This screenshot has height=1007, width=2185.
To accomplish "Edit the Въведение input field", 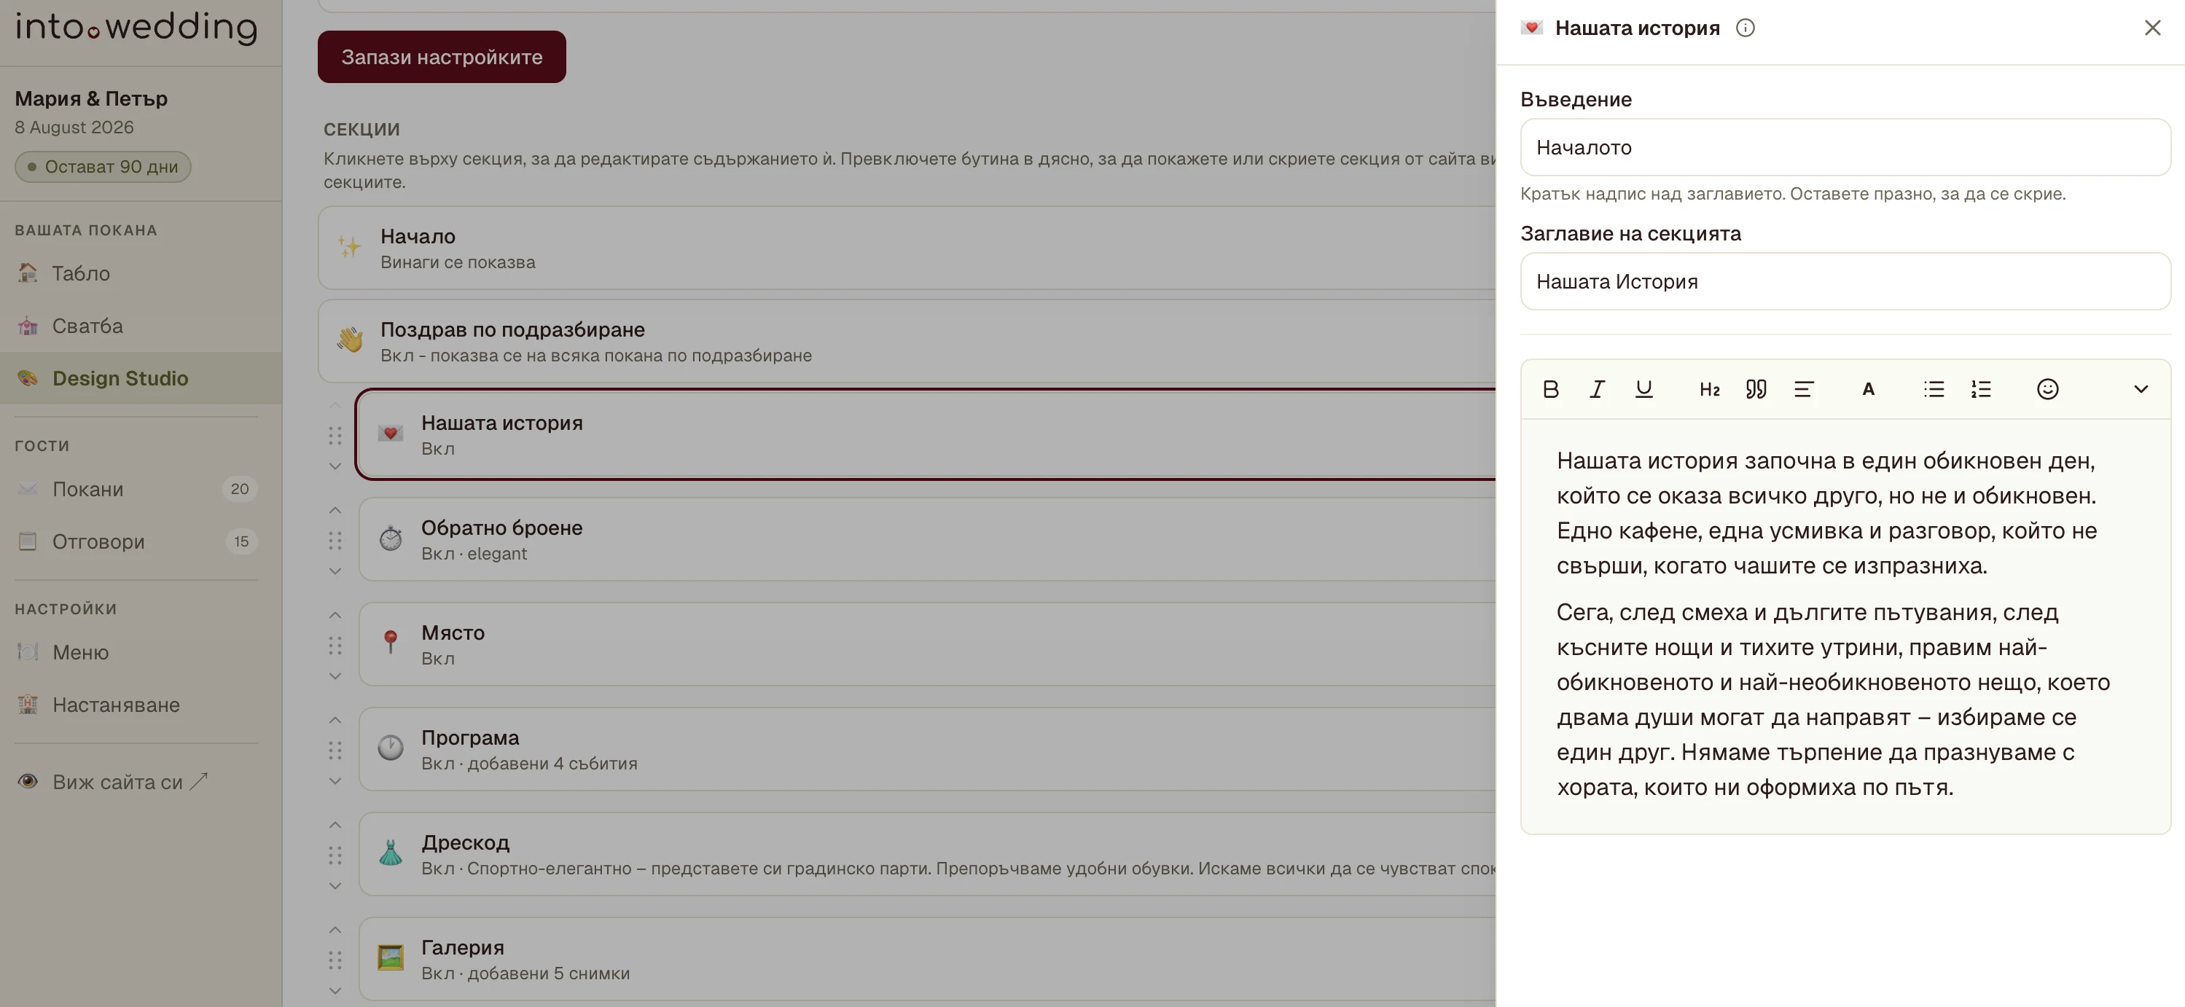I will point(1845,148).
